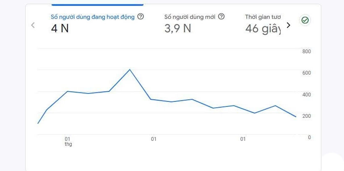Click the 600 y-axis label
The width and height of the screenshot is (344, 171).
(x=306, y=73)
